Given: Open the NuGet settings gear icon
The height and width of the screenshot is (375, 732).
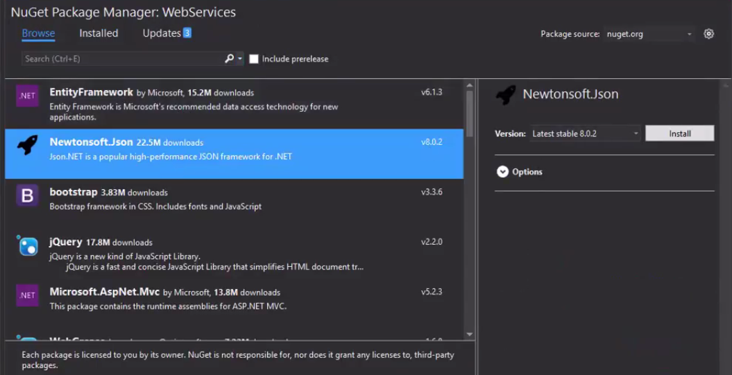Looking at the screenshot, I should pos(708,33).
